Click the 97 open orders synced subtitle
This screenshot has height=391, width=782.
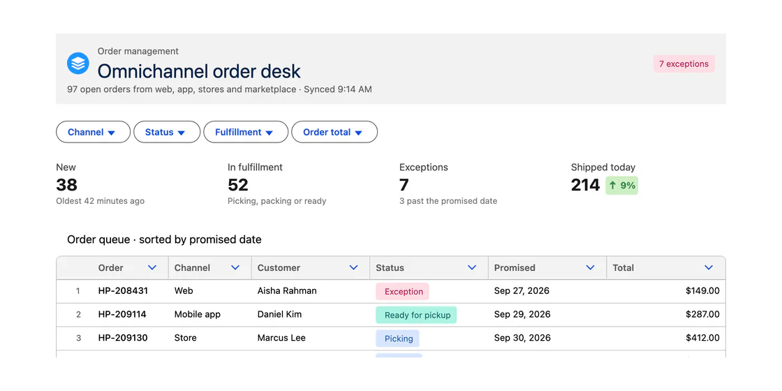pyautogui.click(x=219, y=89)
